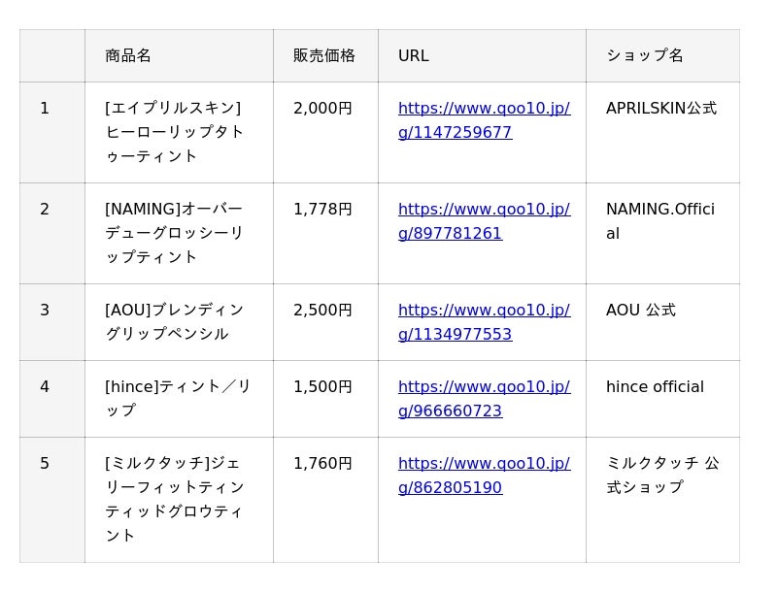Screen dimensions: 777x592
Task: Click the 商品名 column header
Action: (x=128, y=55)
